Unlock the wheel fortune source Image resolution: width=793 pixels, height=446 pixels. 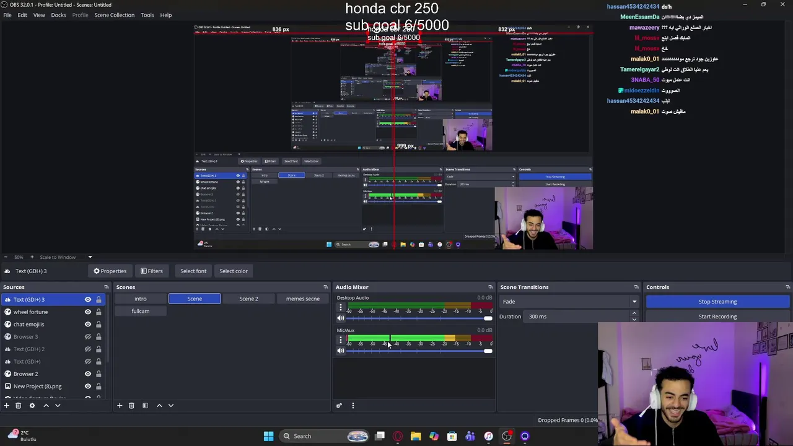point(99,312)
